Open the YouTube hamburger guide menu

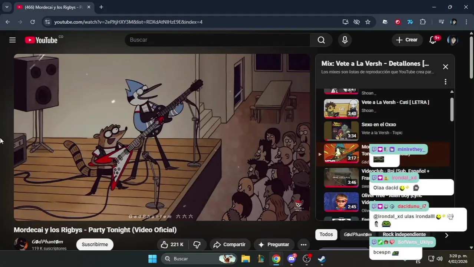pos(12,40)
